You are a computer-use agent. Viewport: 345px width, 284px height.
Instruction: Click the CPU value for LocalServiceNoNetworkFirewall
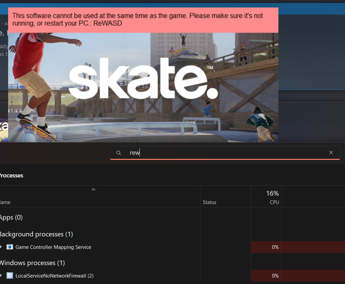pos(275,275)
